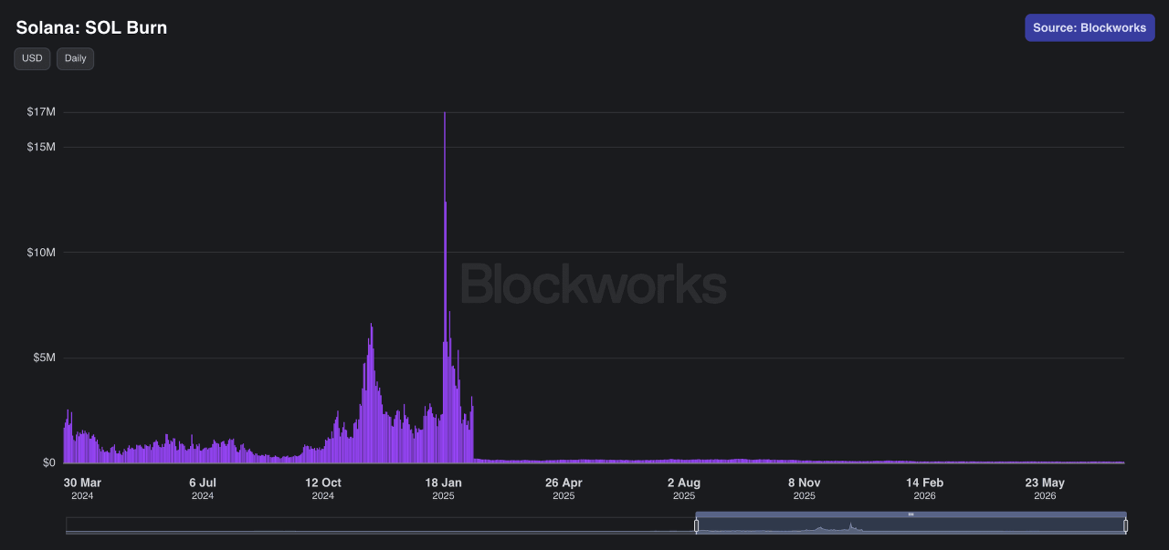Click the $10M y-axis label

pos(42,252)
